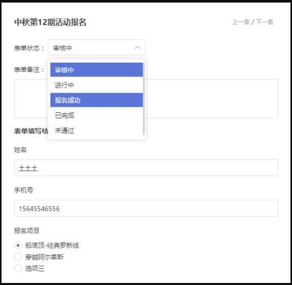Screen dimensions: 292x285
Task: Choose 未通过 status option
Action: point(96,131)
